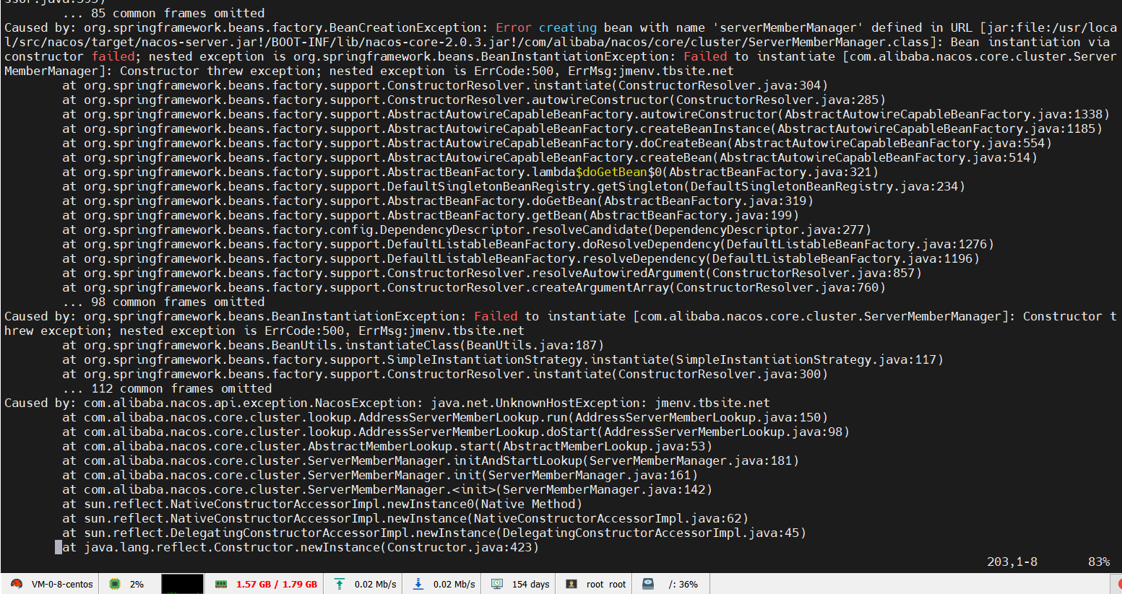Image resolution: width=1122 pixels, height=594 pixels.
Task: Click the SimpleInstantiationStrategy.java:117 line
Action: (x=503, y=359)
